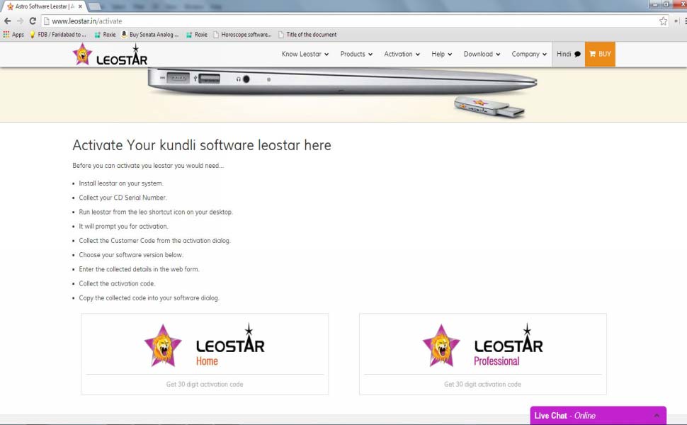Click the bookmarks bar overflow chevron
The height and width of the screenshot is (425, 687).
click(676, 21)
